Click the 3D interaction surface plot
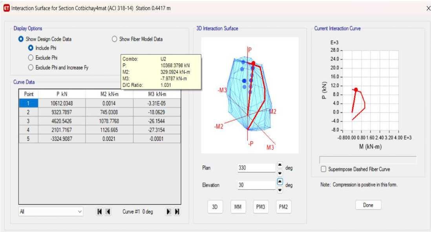Screen dimensions: 431x232 tap(250, 95)
